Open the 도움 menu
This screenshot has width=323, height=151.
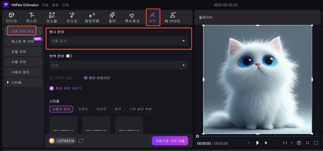65,5
